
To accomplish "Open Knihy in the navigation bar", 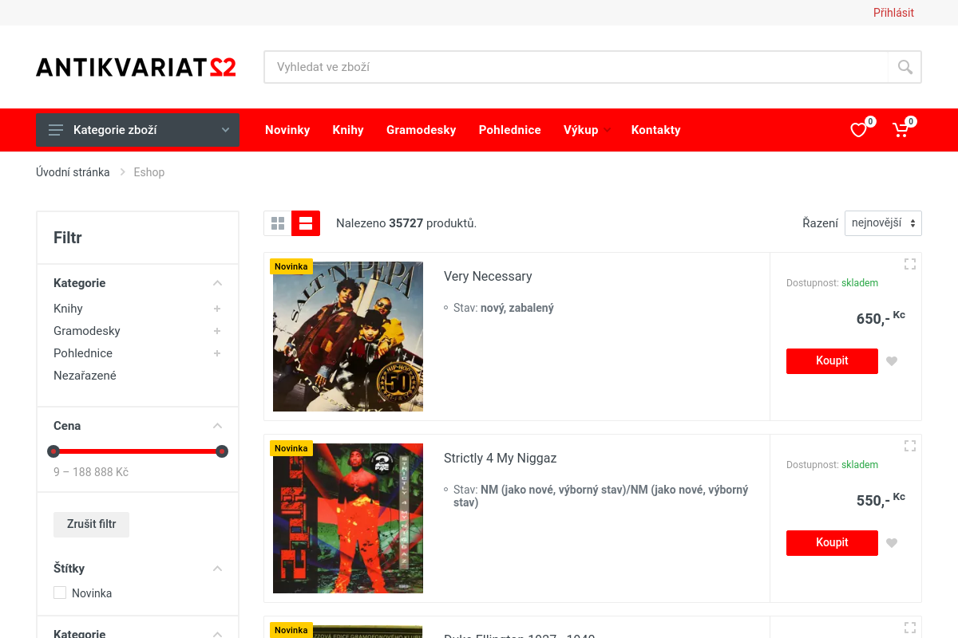I will (x=348, y=130).
